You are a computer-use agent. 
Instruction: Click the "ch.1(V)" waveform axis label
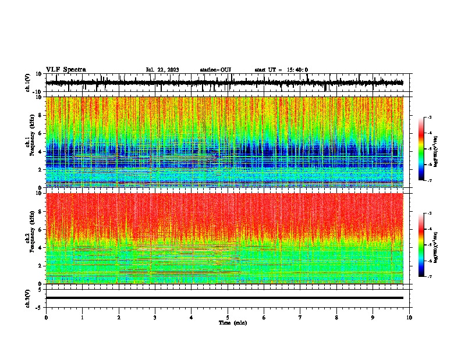click(28, 83)
